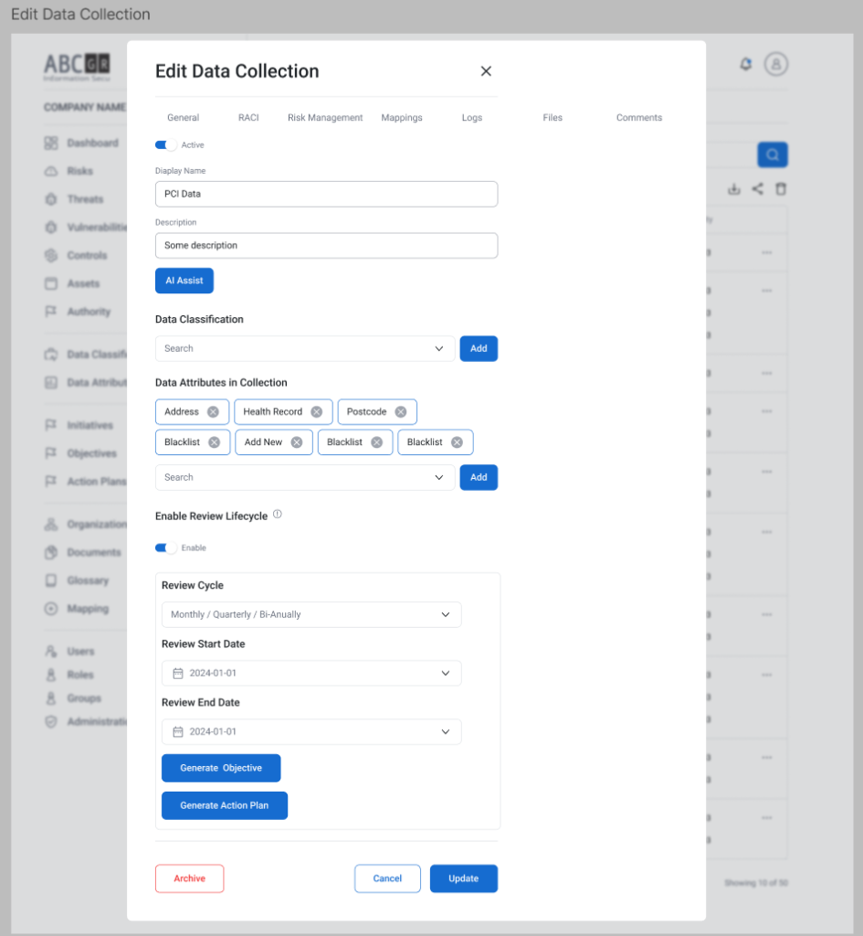Open the Mappings tab
Viewport: 863px width, 936px height.
(402, 118)
